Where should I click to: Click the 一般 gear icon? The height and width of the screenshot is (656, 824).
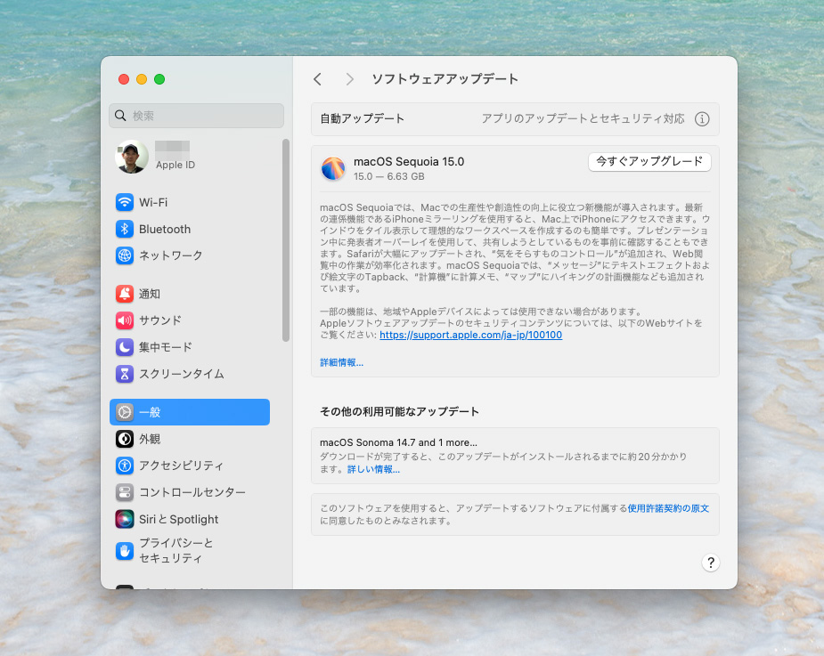pyautogui.click(x=125, y=412)
